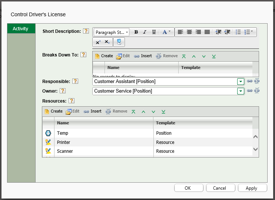This screenshot has height=200, width=275.
Task: Expand the Owner field dropdown arrow
Action: point(241,91)
